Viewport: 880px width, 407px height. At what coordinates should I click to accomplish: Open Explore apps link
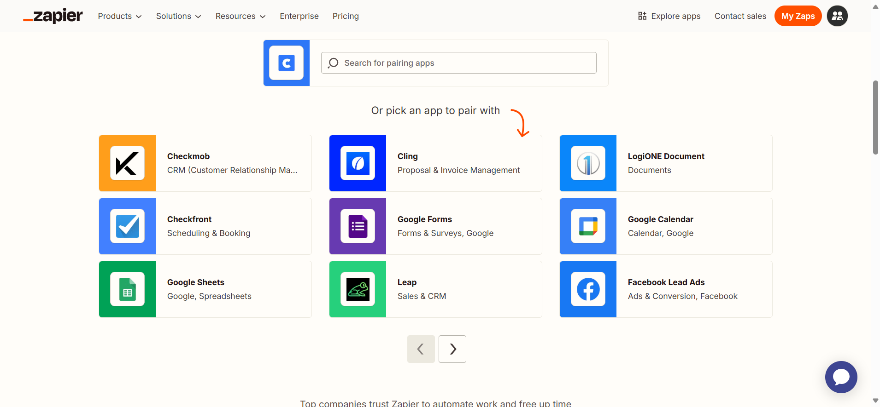[x=669, y=16]
